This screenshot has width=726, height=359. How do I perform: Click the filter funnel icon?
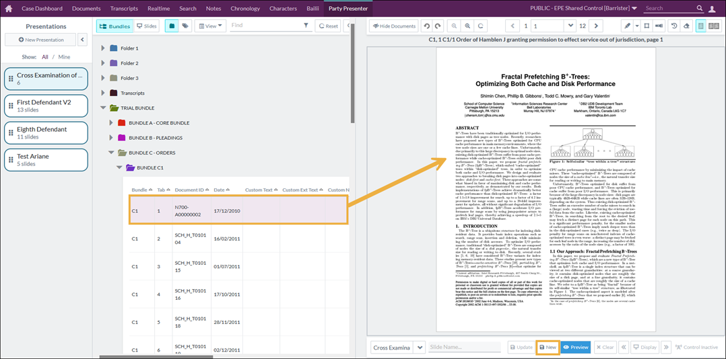306,26
